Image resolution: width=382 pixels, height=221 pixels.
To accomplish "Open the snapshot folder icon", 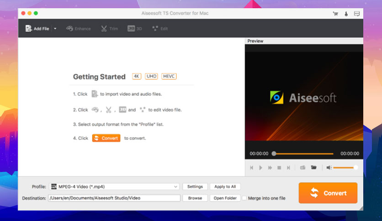I will [x=314, y=168].
